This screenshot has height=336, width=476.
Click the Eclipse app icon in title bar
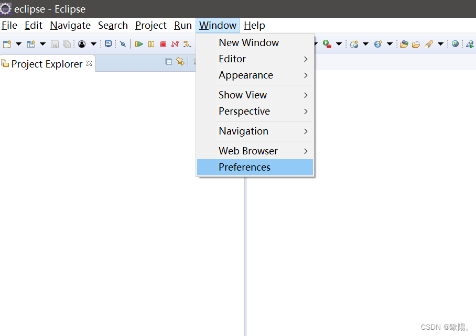coord(5,9)
